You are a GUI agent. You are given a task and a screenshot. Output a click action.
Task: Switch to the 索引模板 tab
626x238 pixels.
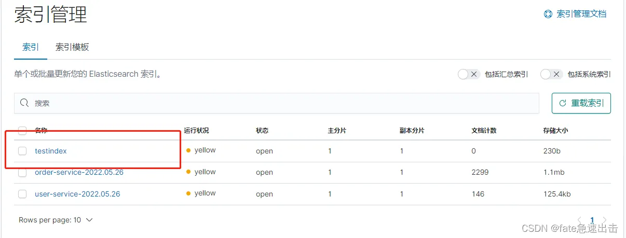click(x=72, y=47)
